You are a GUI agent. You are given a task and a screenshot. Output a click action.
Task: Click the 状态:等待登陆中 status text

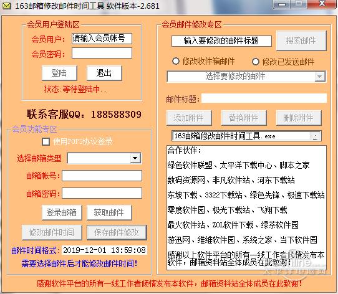coord(75,89)
